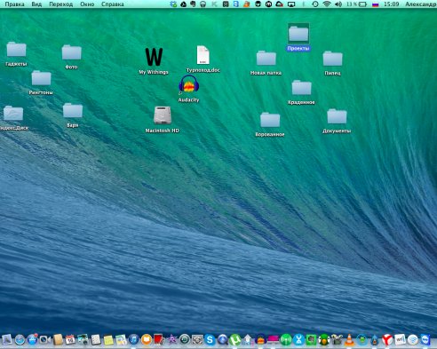Viewport: 437px width, 349px height.
Task: Select the Яндекс.Диск folder
Action: [x=13, y=117]
